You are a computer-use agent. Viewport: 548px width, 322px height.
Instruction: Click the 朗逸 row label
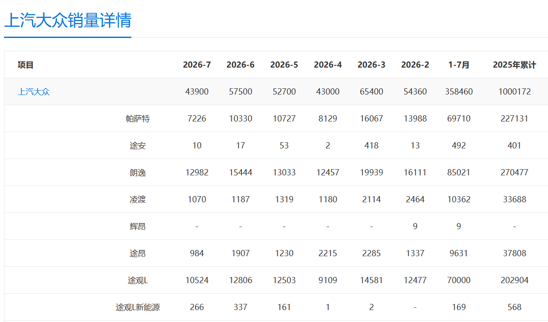(138, 173)
